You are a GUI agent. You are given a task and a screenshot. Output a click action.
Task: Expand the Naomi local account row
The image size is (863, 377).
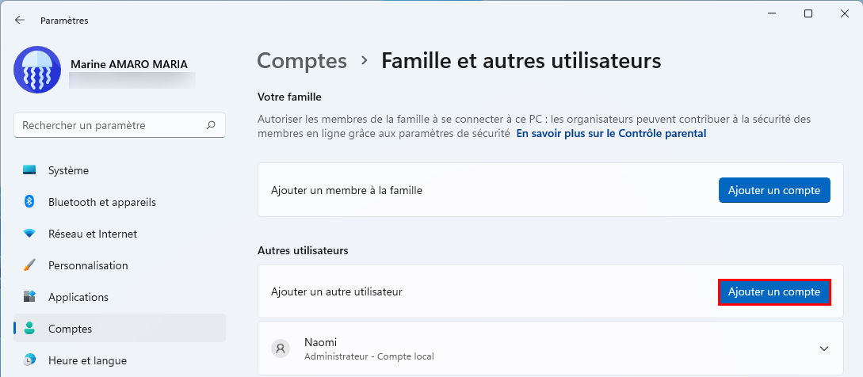(x=551, y=348)
